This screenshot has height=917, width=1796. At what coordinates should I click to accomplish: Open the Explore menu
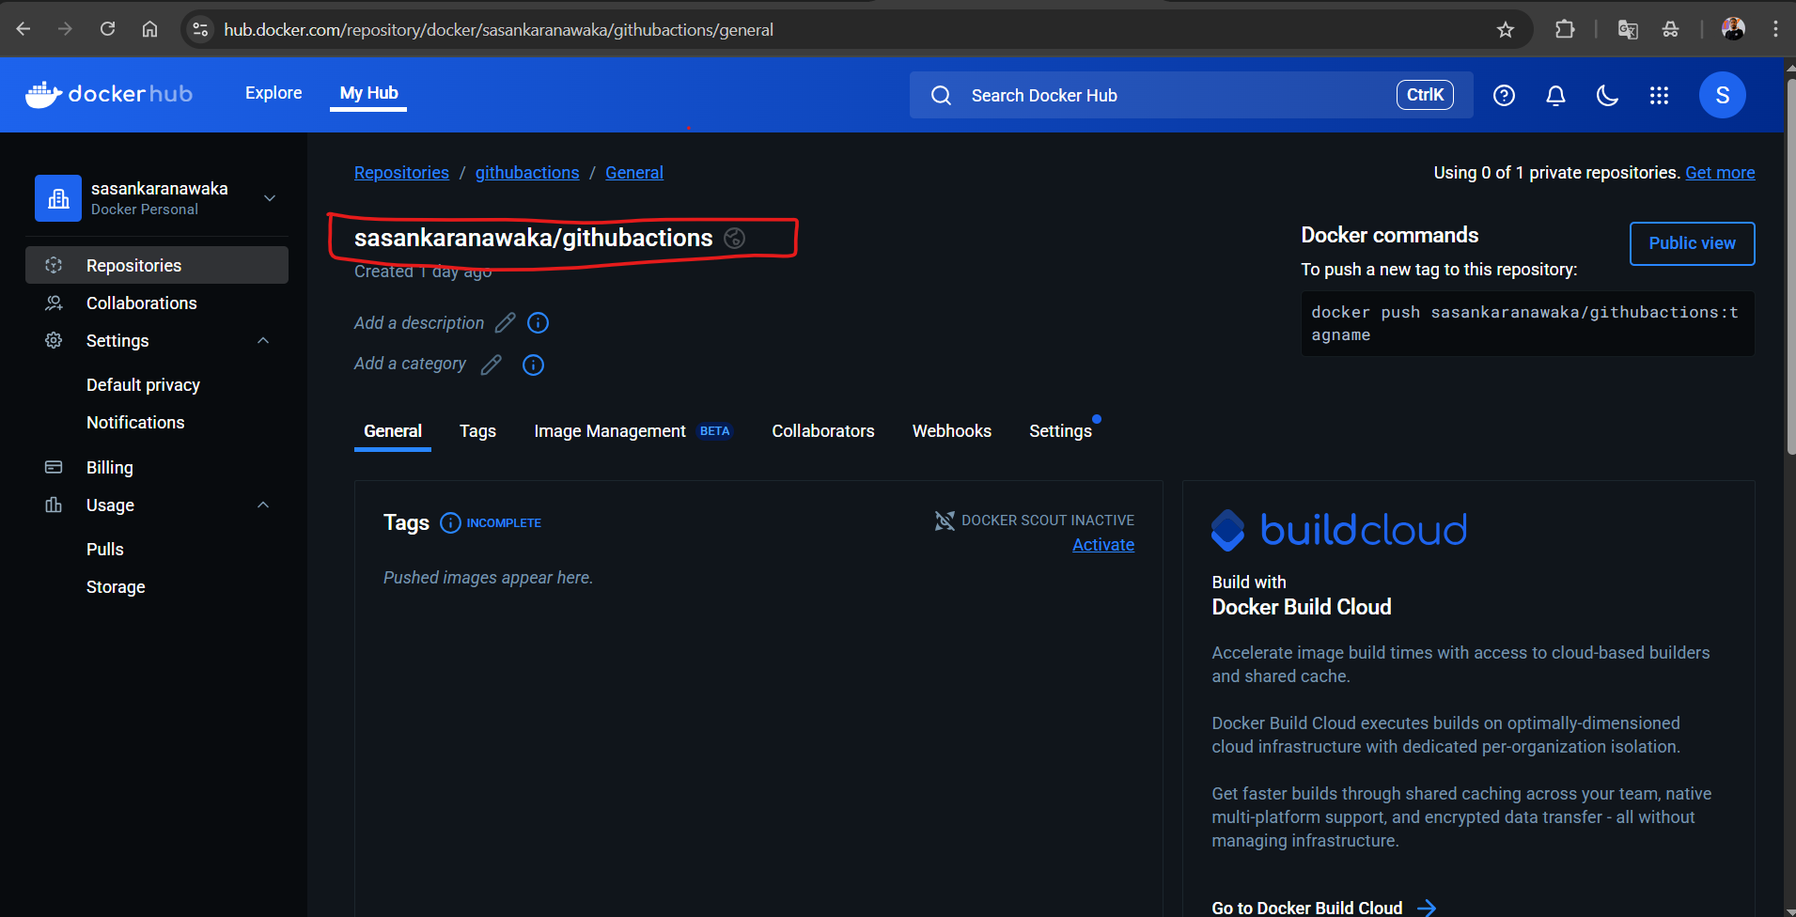click(x=273, y=93)
